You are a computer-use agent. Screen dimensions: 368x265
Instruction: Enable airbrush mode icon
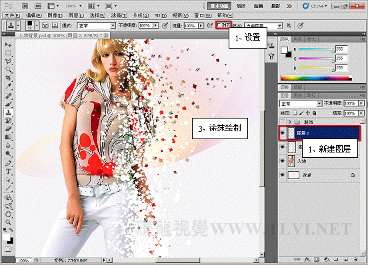(210, 25)
